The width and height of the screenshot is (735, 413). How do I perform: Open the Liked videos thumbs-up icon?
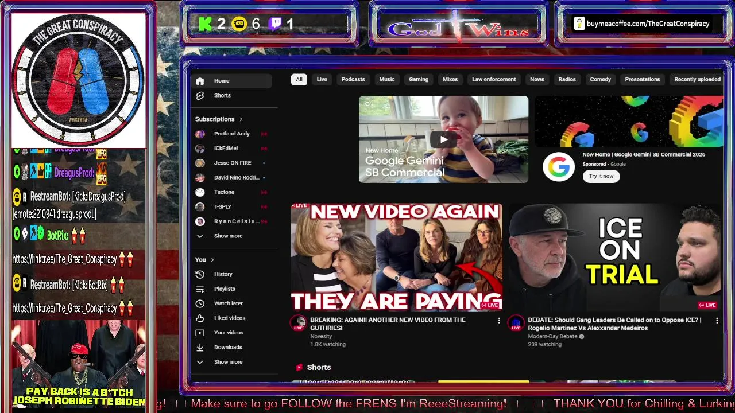tap(200, 318)
